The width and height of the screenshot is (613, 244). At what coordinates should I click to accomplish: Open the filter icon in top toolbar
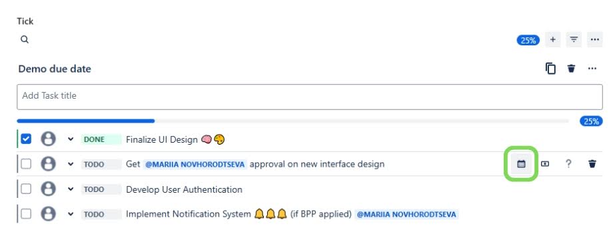click(574, 39)
